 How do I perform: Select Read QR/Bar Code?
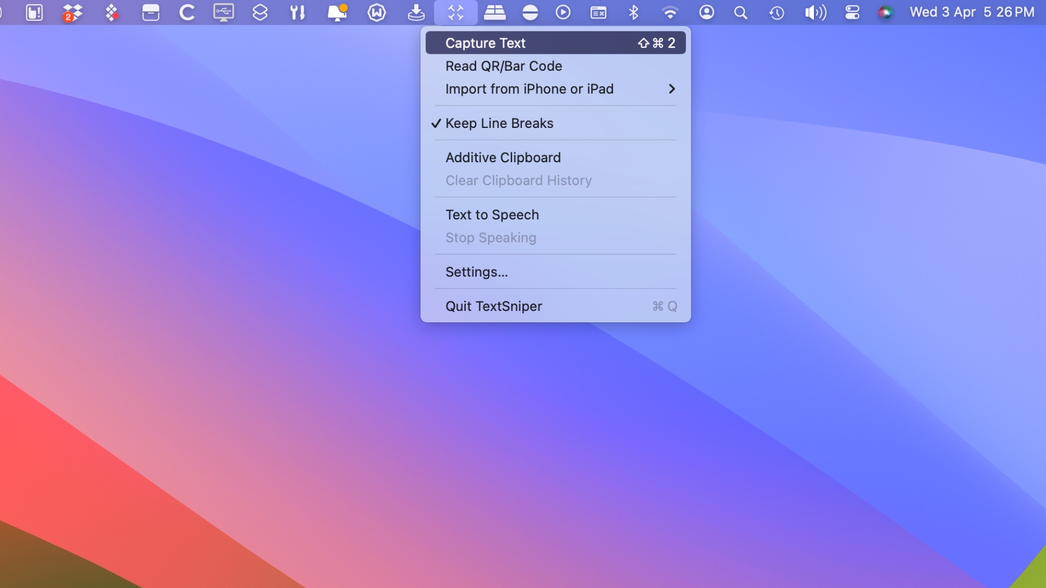point(555,66)
